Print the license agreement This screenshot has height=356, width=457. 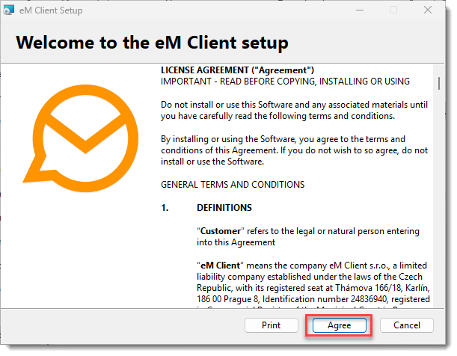(x=272, y=325)
